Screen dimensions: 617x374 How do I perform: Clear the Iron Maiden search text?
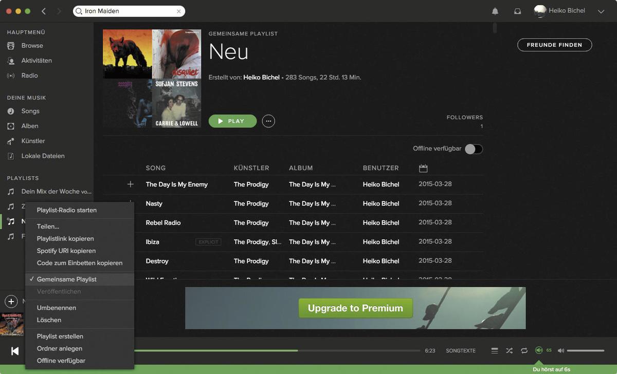click(178, 11)
